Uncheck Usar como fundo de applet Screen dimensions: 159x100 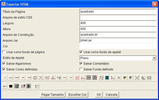(x=81, y=52)
